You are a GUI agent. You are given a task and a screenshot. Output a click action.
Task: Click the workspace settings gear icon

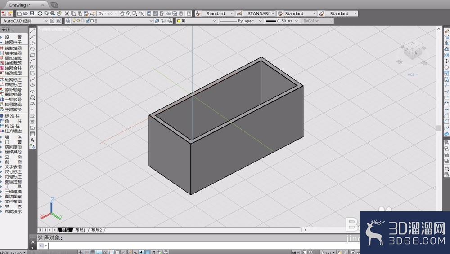[52, 21]
